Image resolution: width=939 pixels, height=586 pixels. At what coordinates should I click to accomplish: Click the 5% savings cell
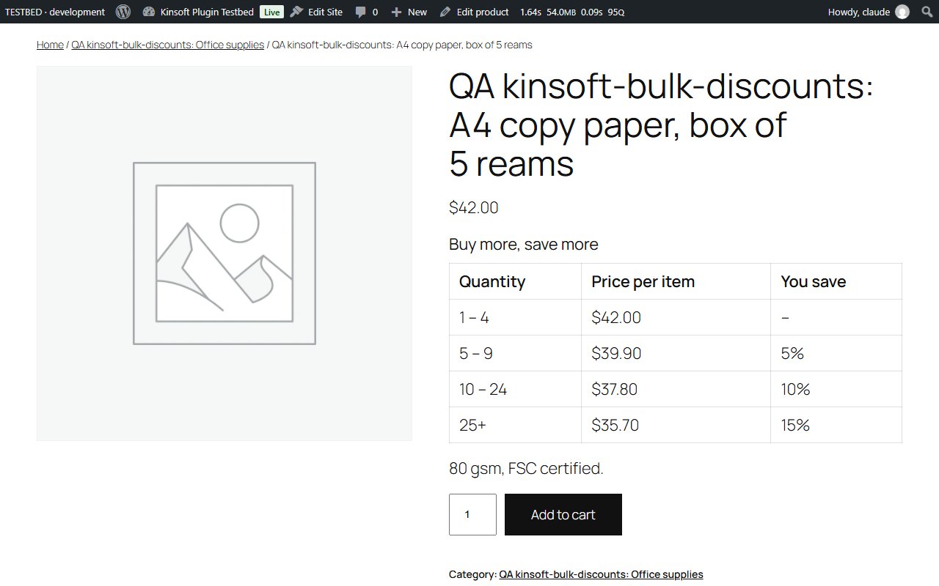(x=836, y=353)
